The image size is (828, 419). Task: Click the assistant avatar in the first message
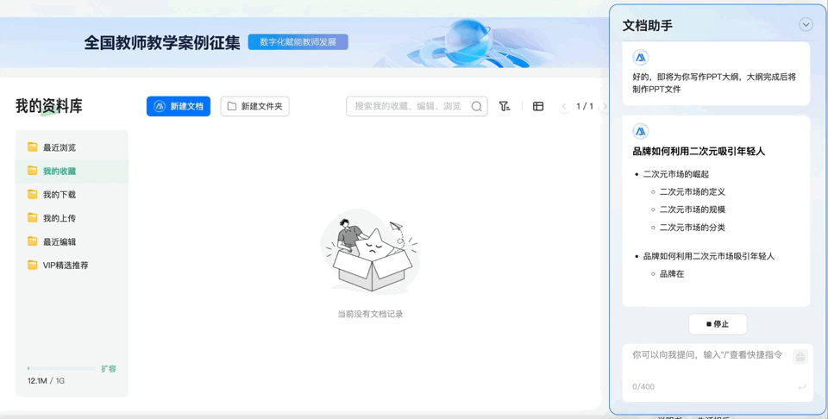641,58
